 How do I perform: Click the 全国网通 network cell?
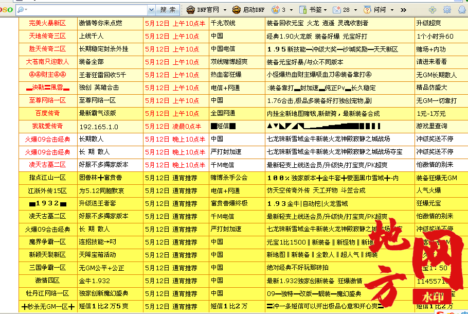tap(223, 113)
